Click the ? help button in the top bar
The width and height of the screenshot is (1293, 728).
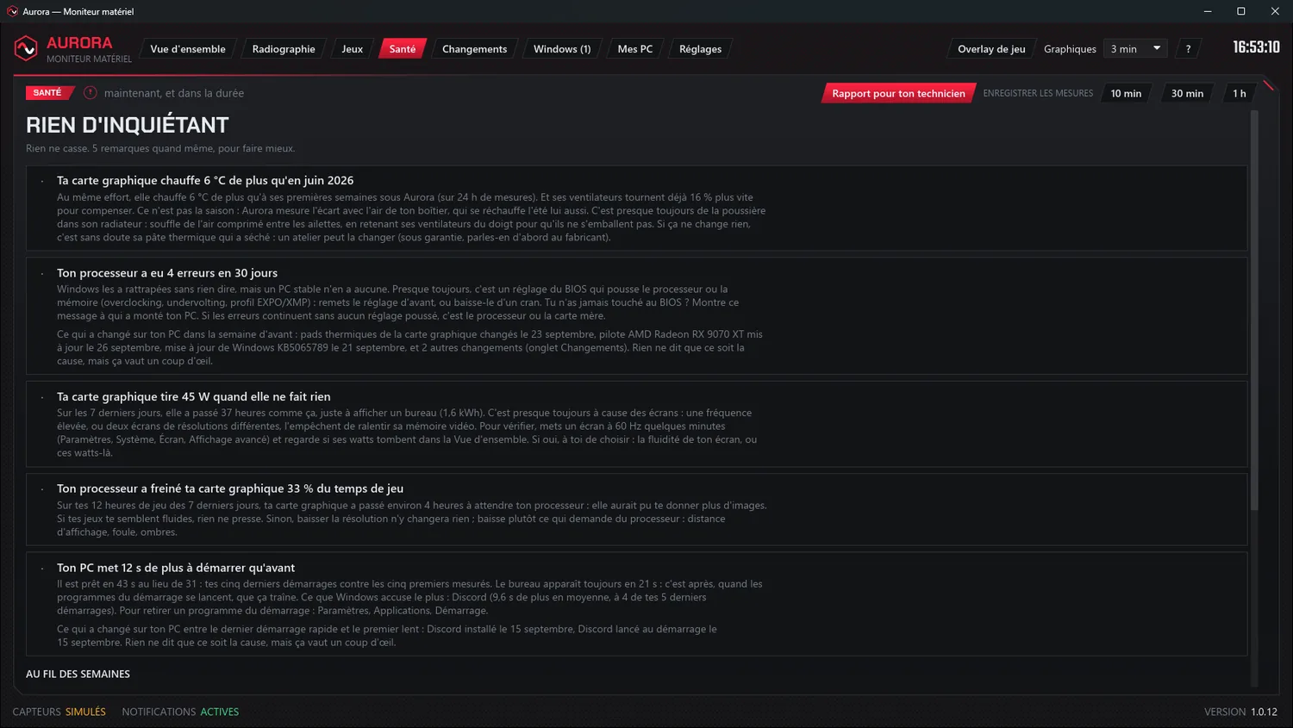click(x=1188, y=49)
